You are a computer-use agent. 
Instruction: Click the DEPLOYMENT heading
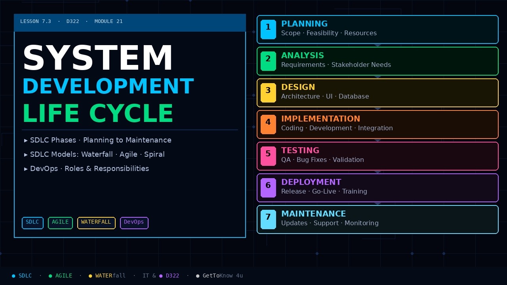click(x=311, y=182)
